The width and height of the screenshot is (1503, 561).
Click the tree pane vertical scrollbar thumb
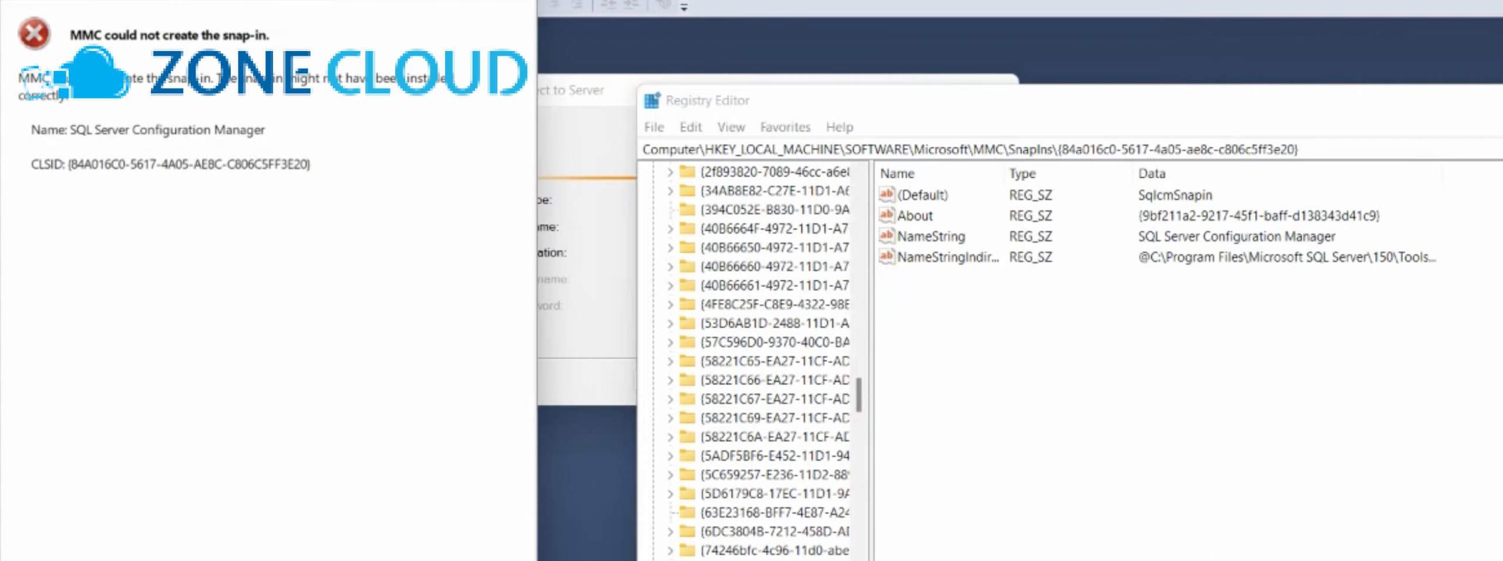pos(858,394)
